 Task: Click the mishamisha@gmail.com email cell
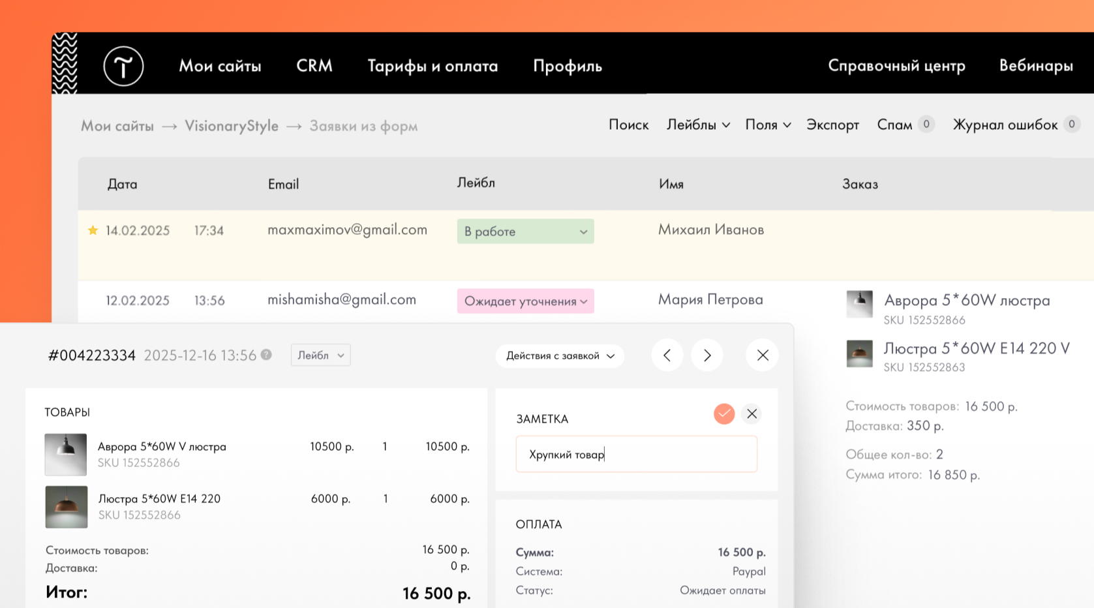pos(342,299)
